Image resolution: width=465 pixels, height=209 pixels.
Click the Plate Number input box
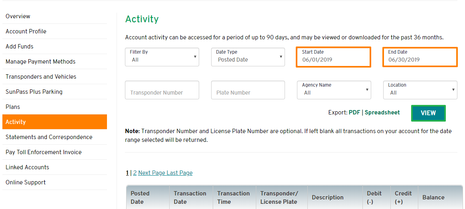[x=248, y=90]
